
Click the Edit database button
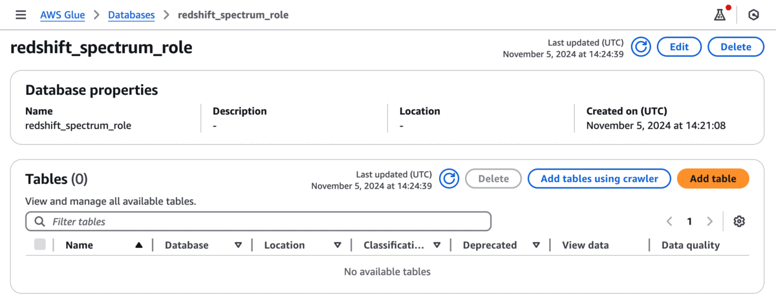tap(679, 47)
